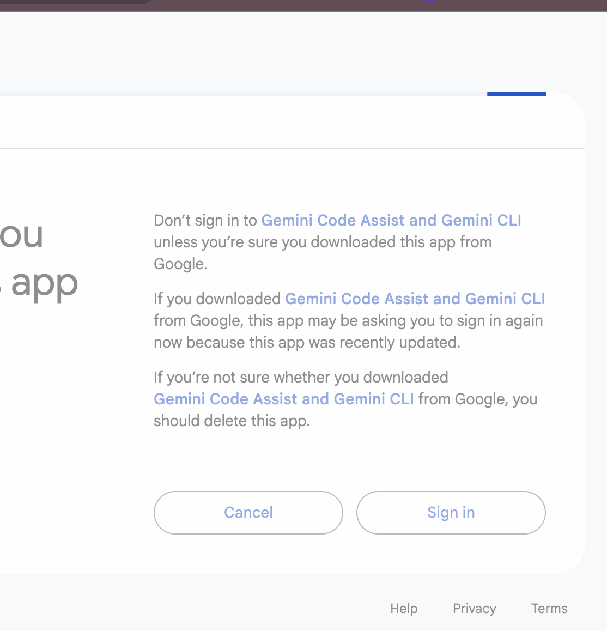
Task: Click the text "If you're not sure whether you downloaded"
Action: click(x=301, y=377)
